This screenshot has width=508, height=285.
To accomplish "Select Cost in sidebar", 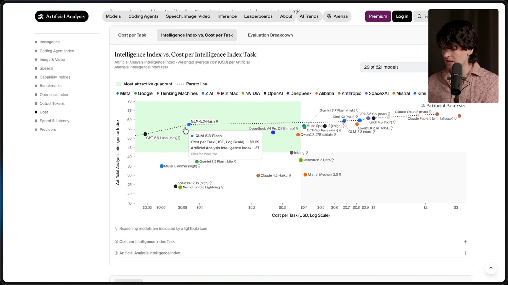I will (43, 112).
